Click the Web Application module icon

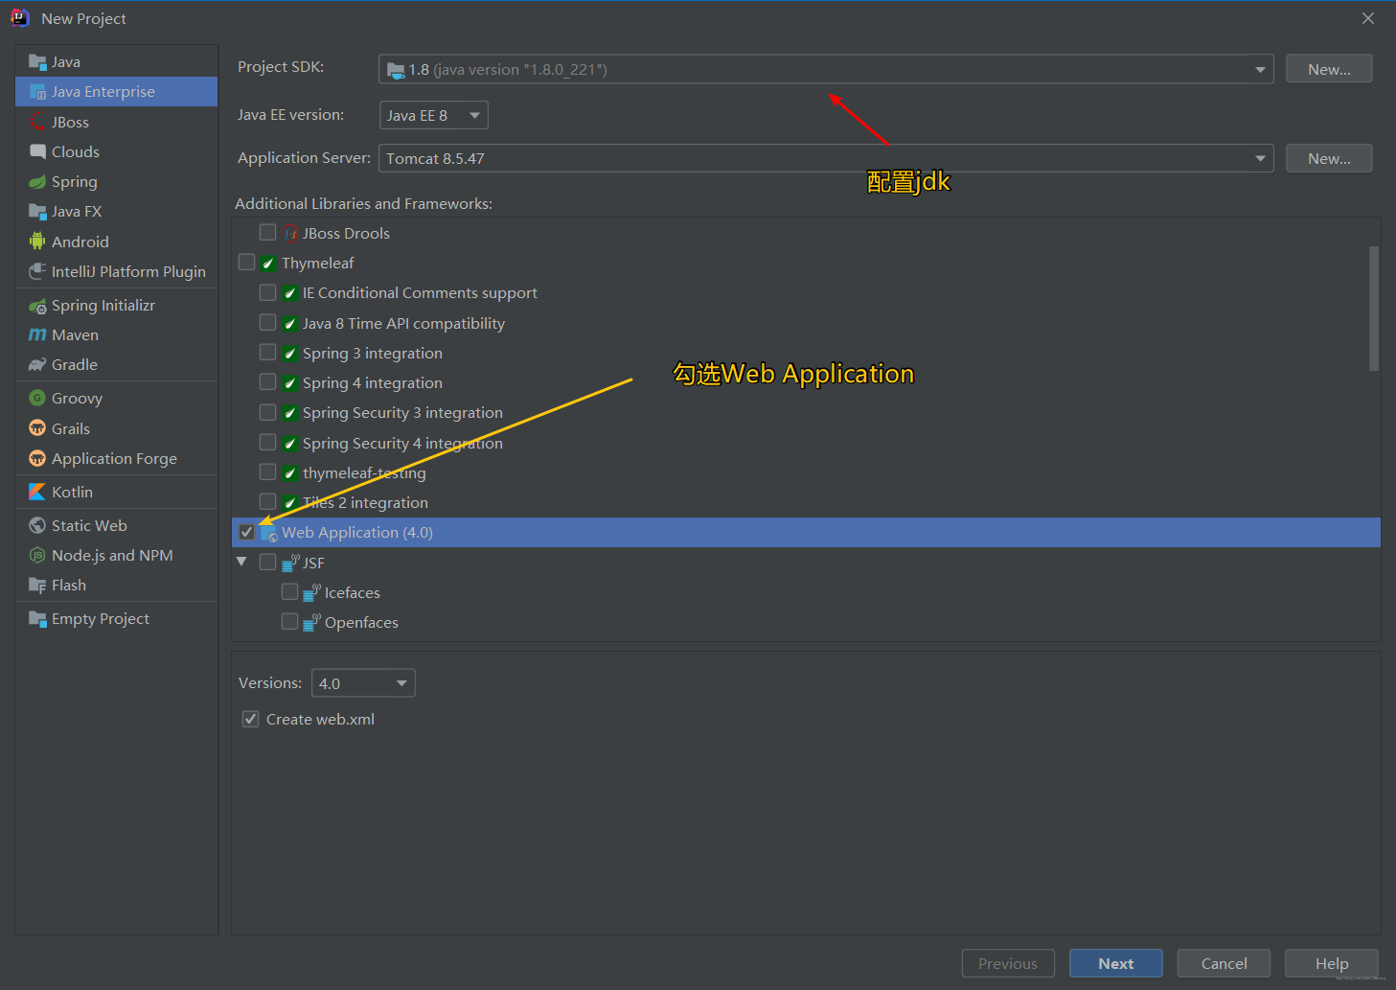pyautogui.click(x=268, y=533)
